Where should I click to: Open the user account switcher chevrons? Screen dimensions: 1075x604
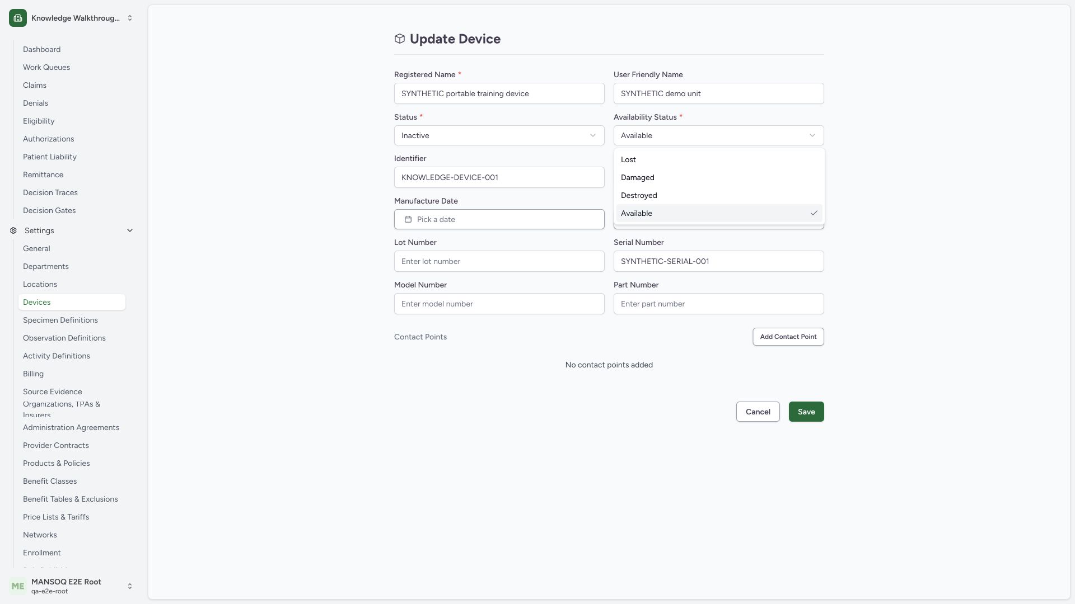coord(130,586)
